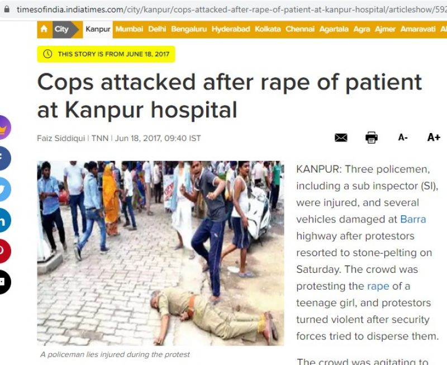Click author name Faiz Siddiqui
Image resolution: width=447 pixels, height=365 pixels.
pos(61,138)
